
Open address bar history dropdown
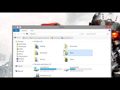point(80,34)
